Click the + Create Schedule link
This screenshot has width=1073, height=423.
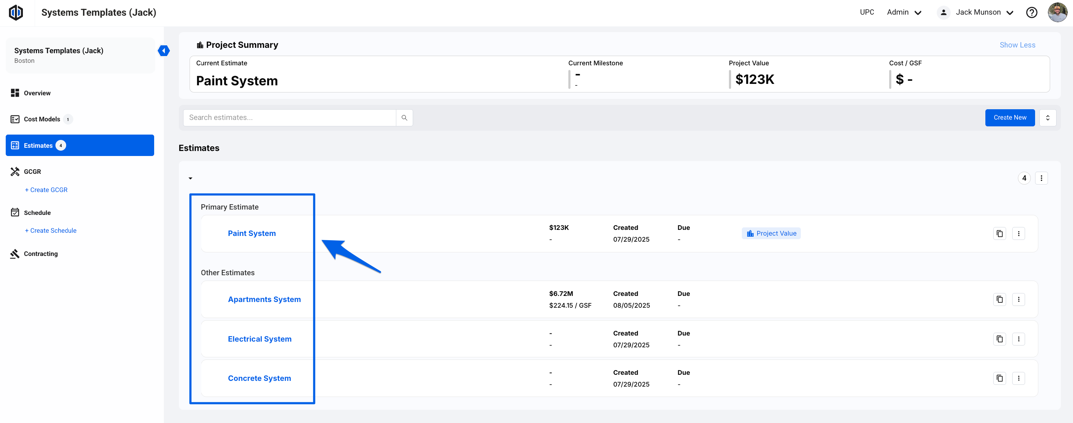[x=51, y=231]
